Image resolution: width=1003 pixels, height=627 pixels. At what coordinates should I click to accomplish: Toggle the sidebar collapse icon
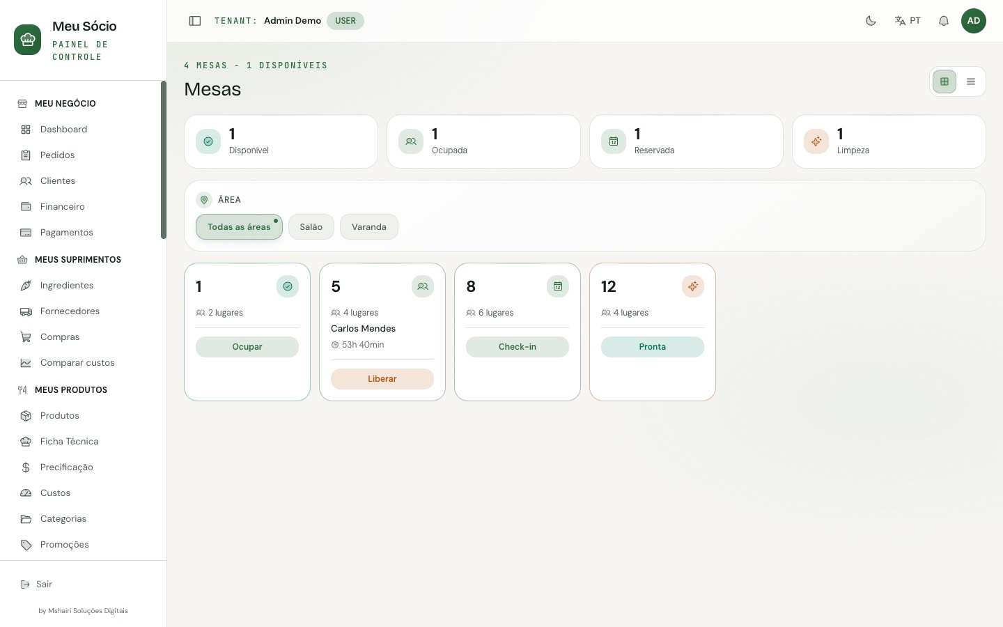[x=195, y=21]
